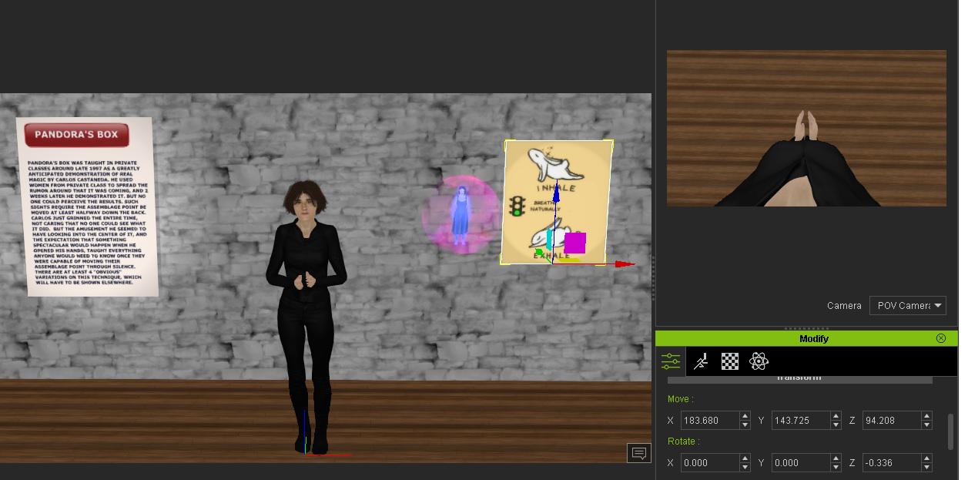Viewport: 968px width, 480px height.
Task: Open the chat bubble icon in viewport corner
Action: pos(638,453)
